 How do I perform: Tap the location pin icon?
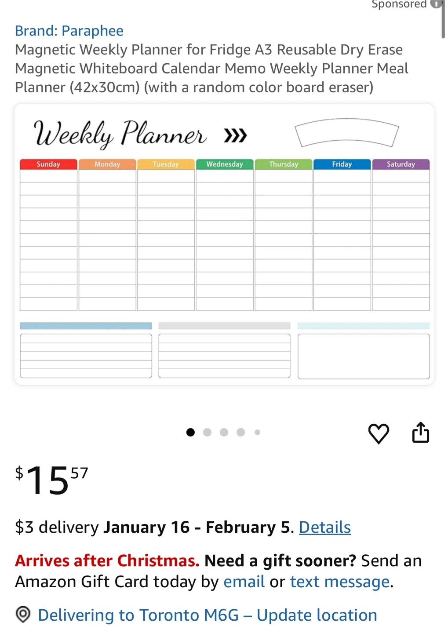coord(23,614)
